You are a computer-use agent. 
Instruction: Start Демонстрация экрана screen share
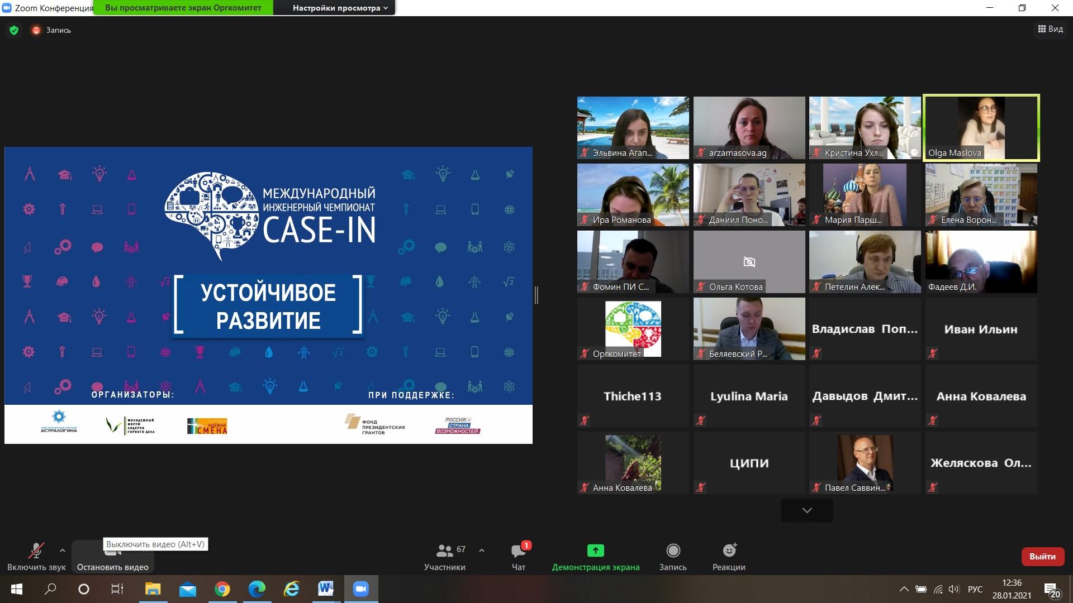[596, 557]
